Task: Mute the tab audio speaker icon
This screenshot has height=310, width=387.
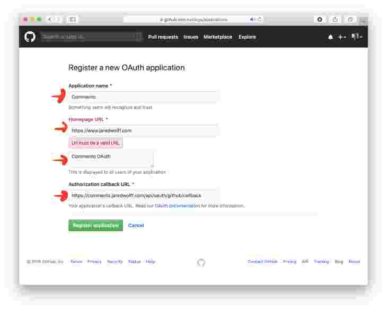Action: (252, 19)
